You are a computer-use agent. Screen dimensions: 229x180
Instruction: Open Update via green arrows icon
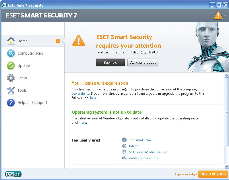(x=11, y=66)
